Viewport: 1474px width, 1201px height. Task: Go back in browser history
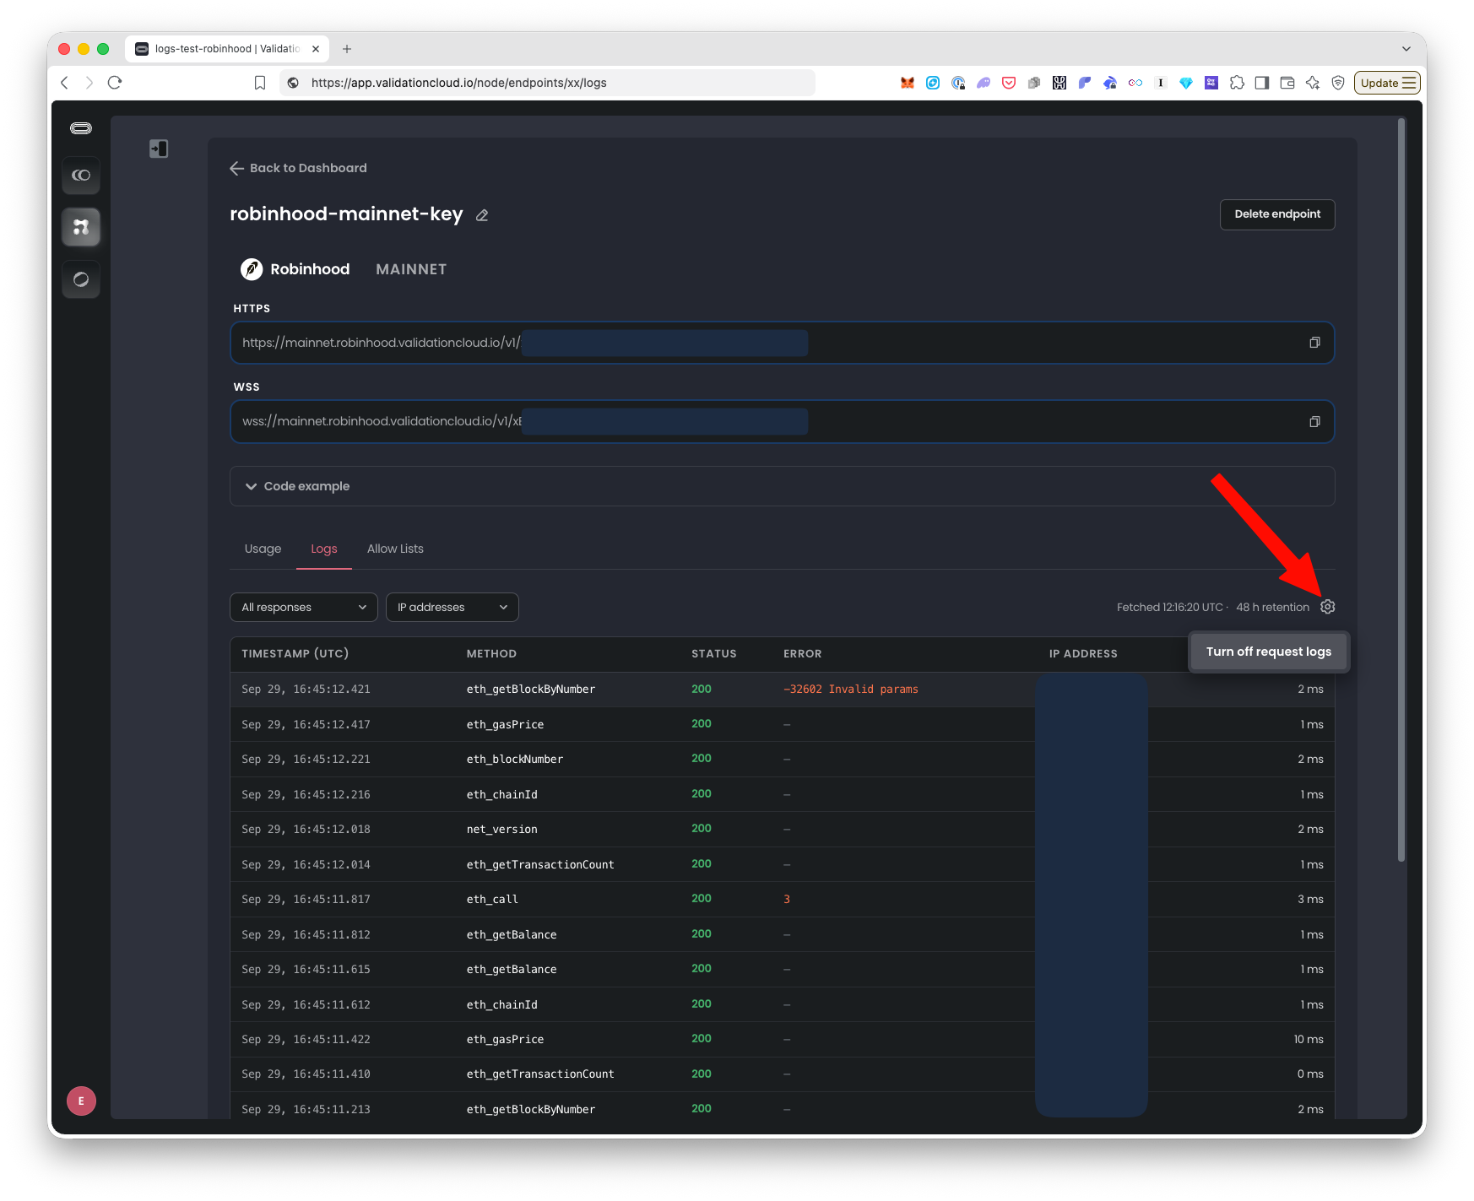click(x=64, y=83)
